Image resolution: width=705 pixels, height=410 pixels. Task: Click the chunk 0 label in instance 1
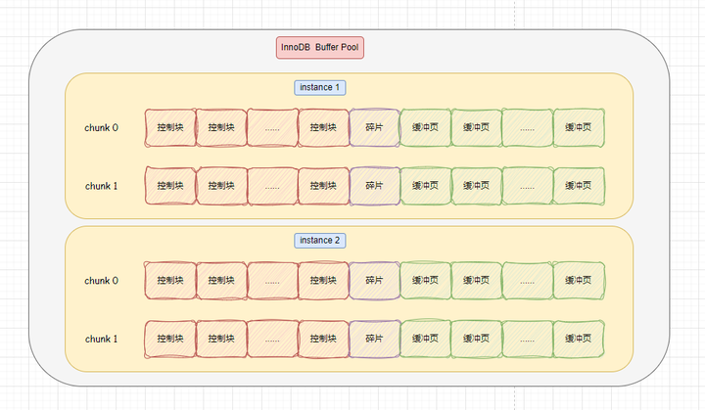[101, 127]
